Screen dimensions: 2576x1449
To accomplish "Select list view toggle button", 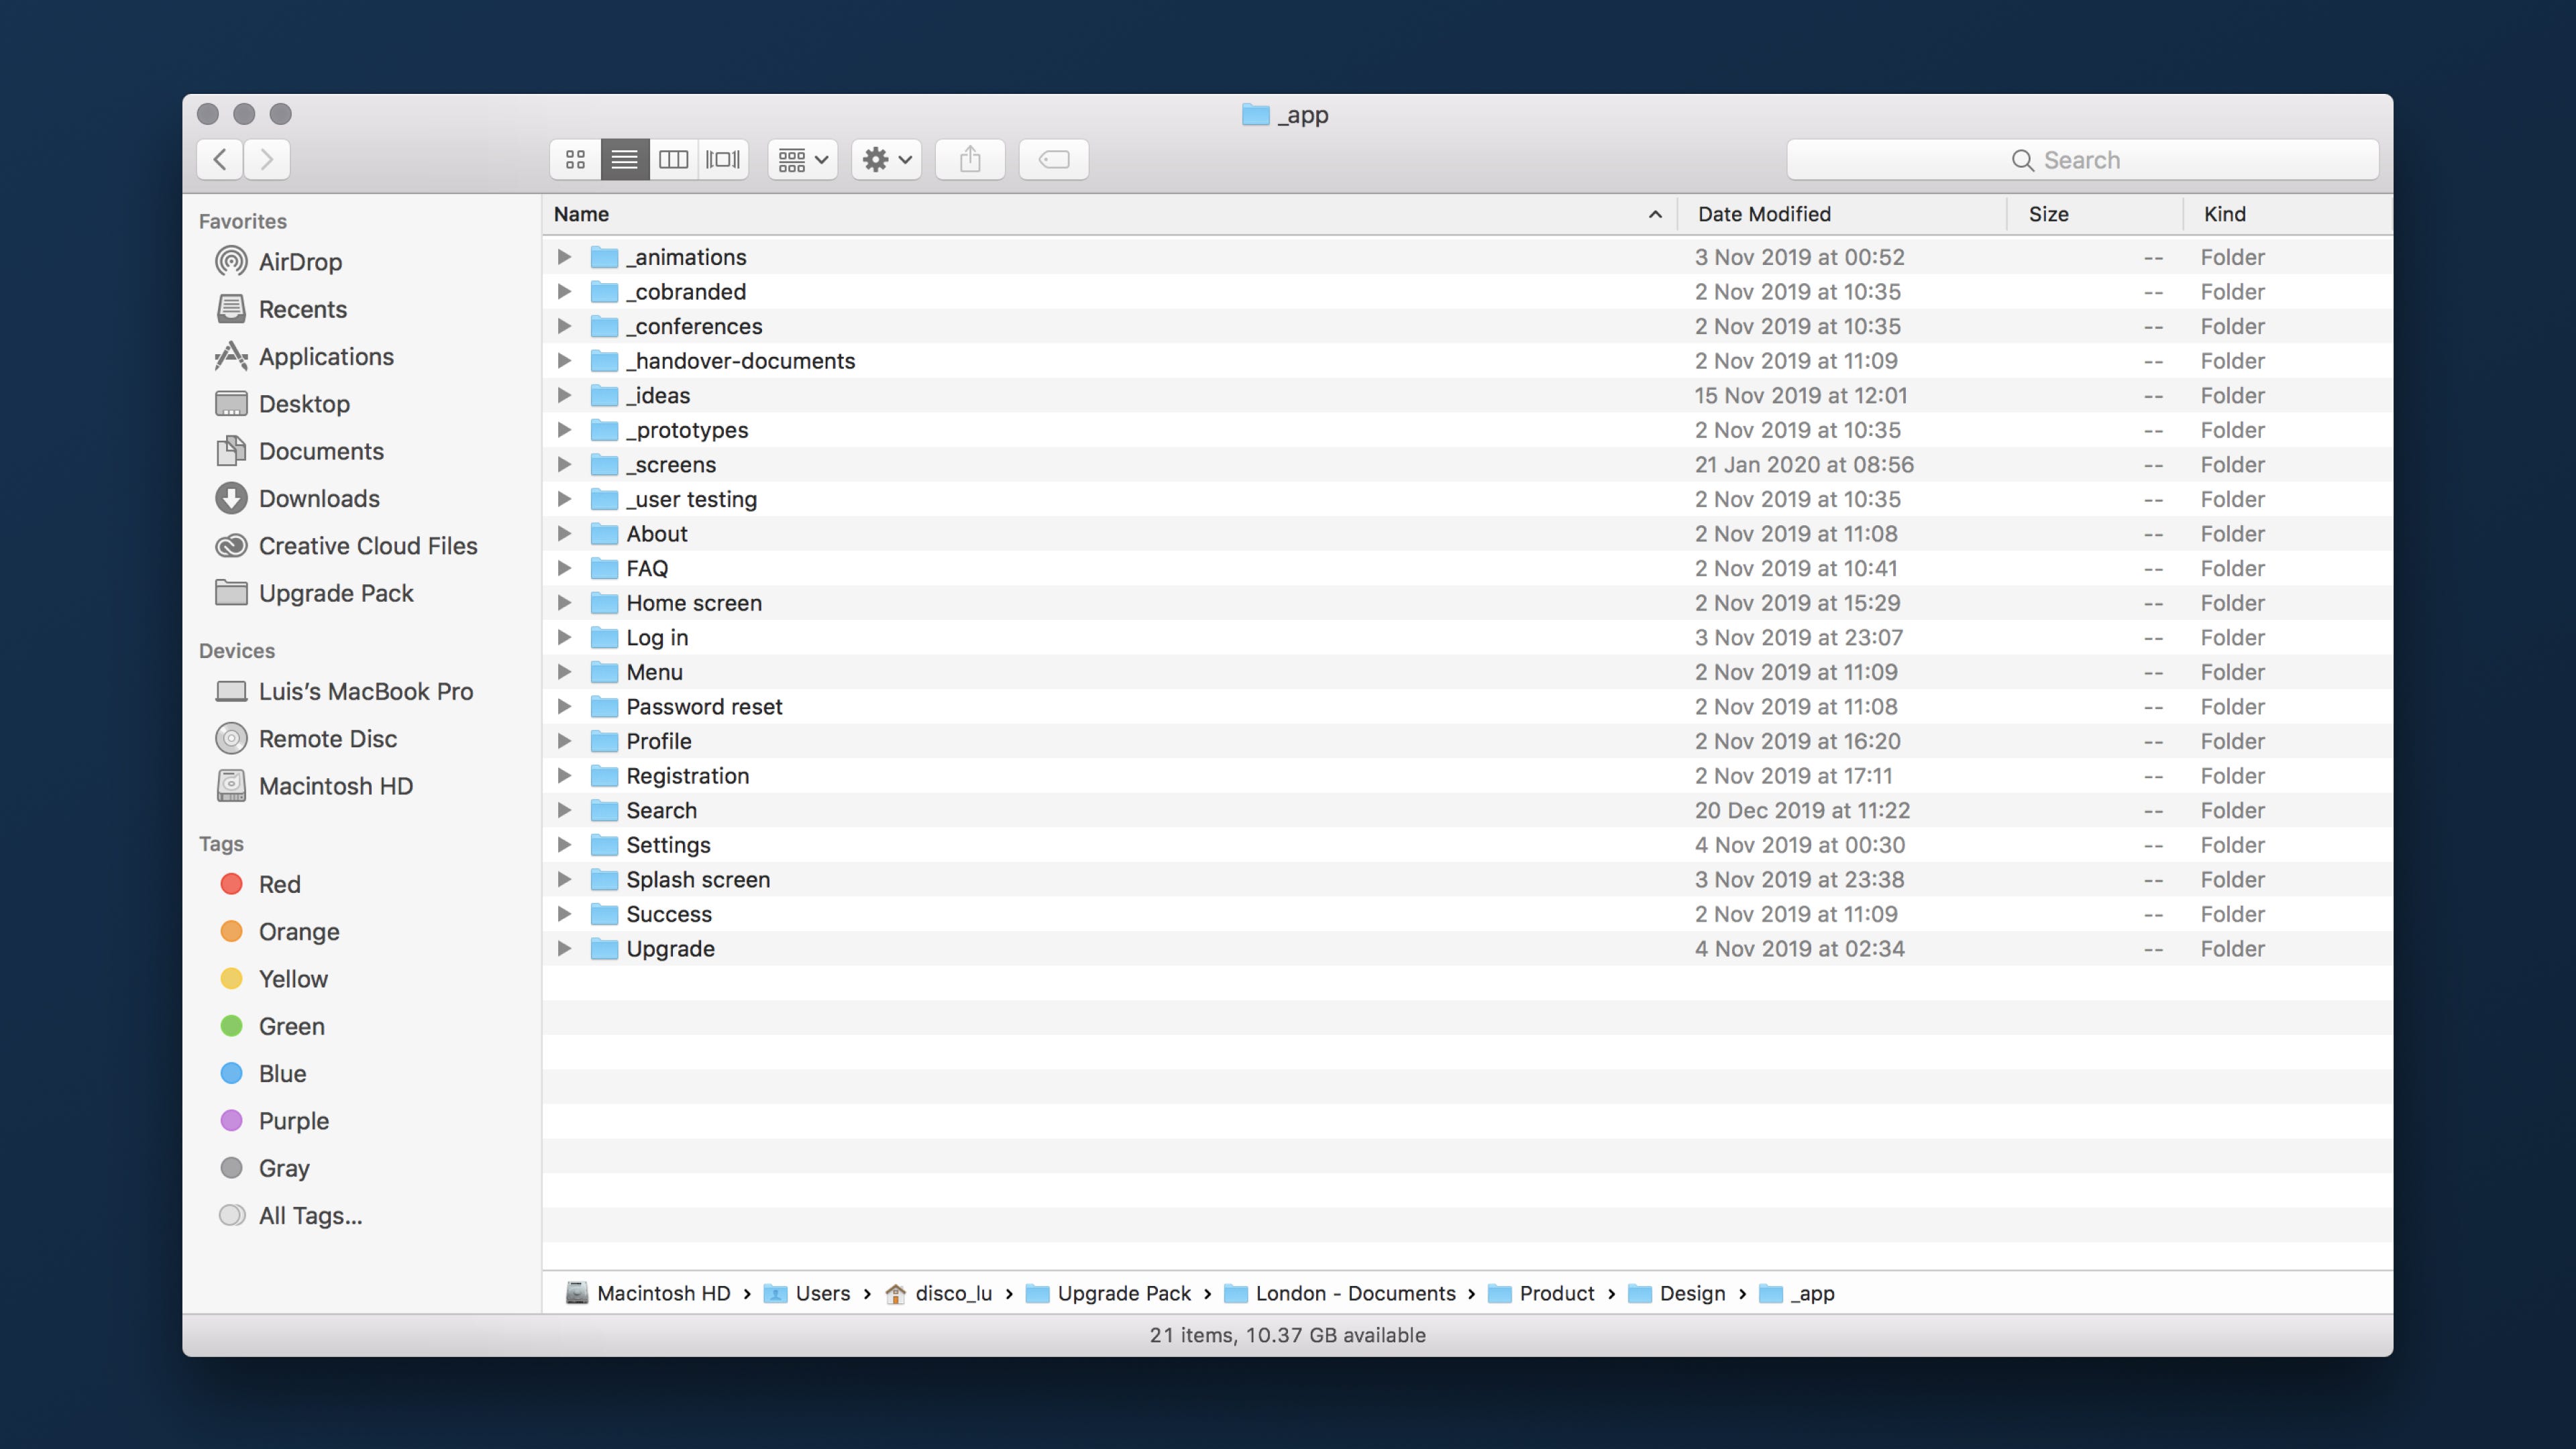I will [x=624, y=160].
